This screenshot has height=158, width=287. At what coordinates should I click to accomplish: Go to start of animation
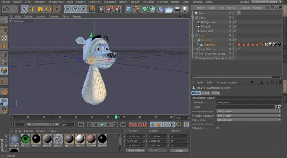(81, 125)
